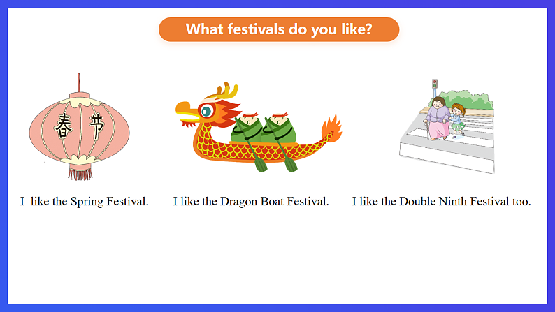Viewport: 555px width, 312px height.
Task: Select the "Double Ninth Festival too" caption
Action: (441, 202)
